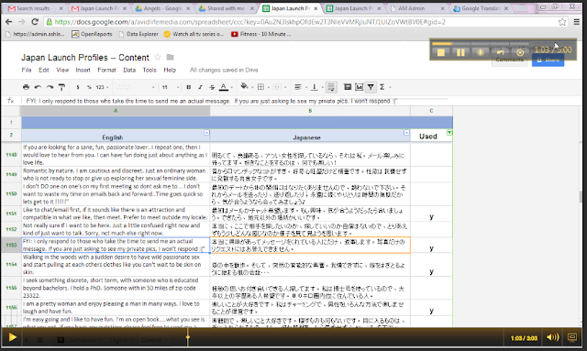Select column A header

click(116, 111)
